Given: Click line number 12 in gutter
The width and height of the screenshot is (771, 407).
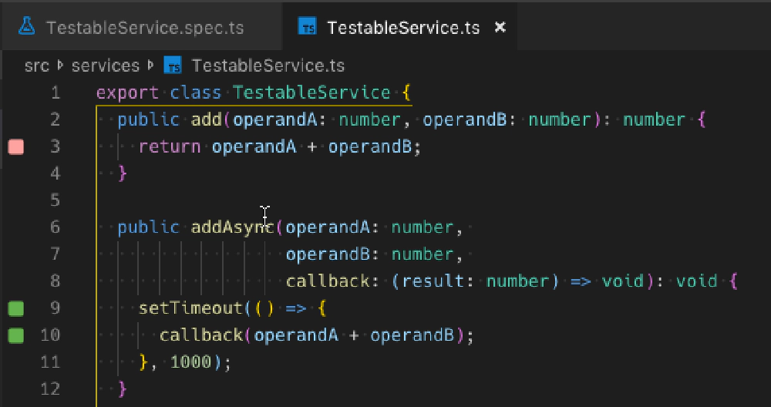Looking at the screenshot, I should coord(49,389).
